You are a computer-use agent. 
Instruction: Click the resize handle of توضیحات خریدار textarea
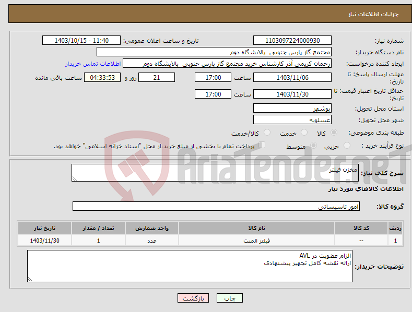30,280
